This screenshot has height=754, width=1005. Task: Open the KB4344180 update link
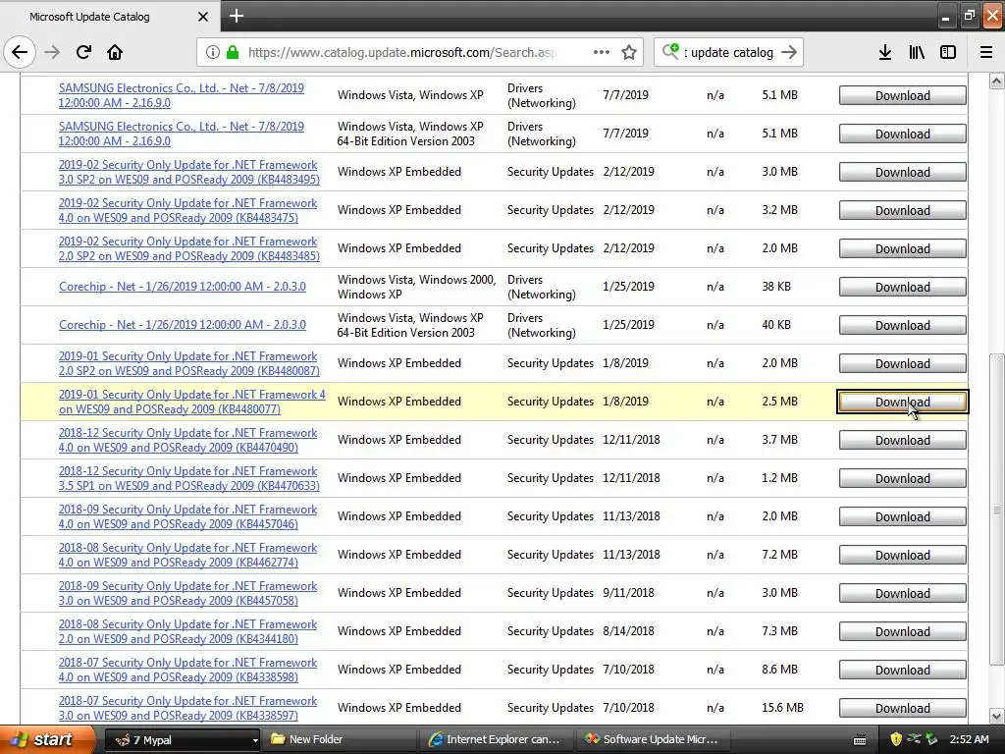pyautogui.click(x=187, y=631)
